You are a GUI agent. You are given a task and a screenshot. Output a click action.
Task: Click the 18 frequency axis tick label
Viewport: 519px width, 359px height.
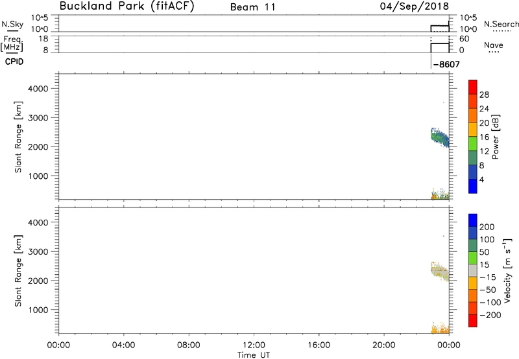pyautogui.click(x=43, y=39)
